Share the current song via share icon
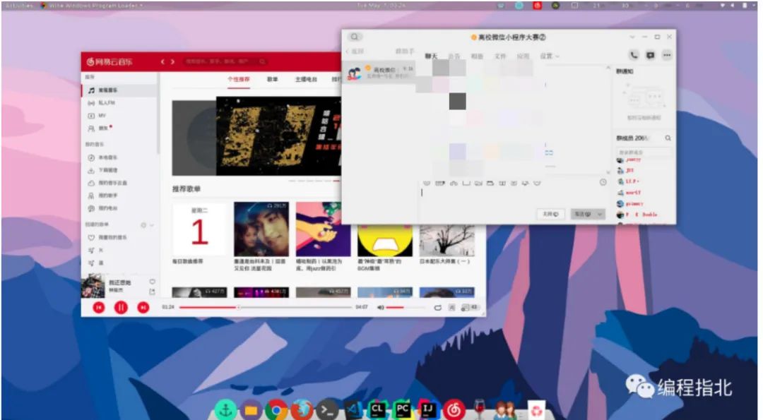This screenshot has width=763, height=420. pyautogui.click(x=152, y=292)
